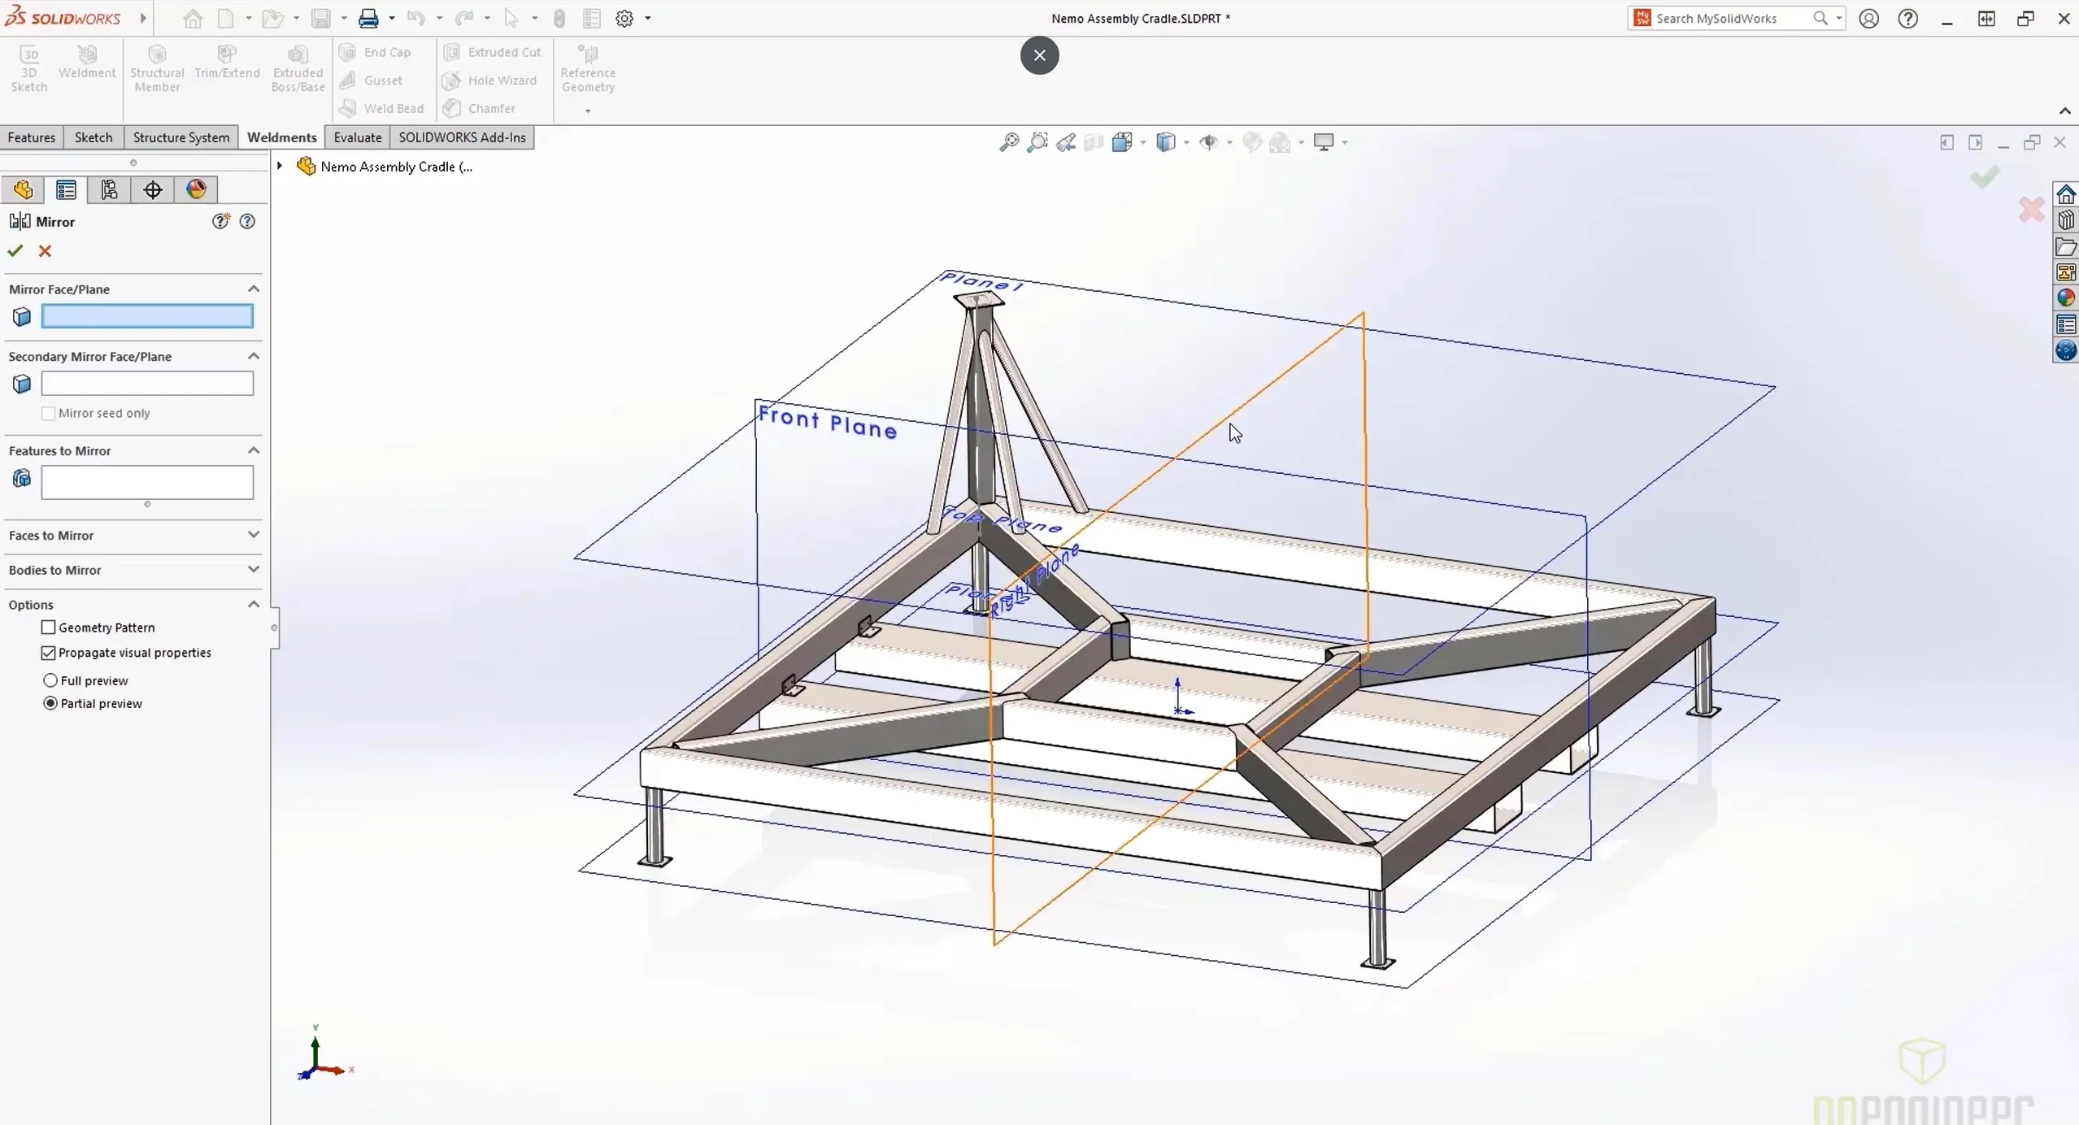The image size is (2079, 1125).
Task: Switch to the Evaluate tab
Action: [x=356, y=137]
